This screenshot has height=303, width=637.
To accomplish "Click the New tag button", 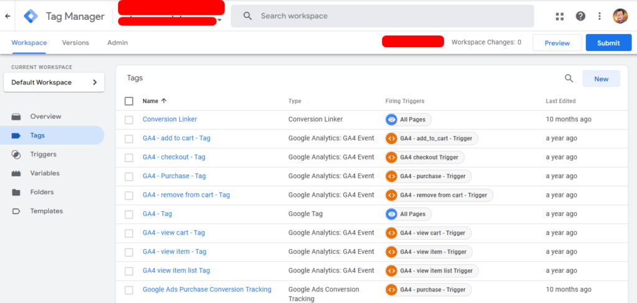I will [x=602, y=79].
